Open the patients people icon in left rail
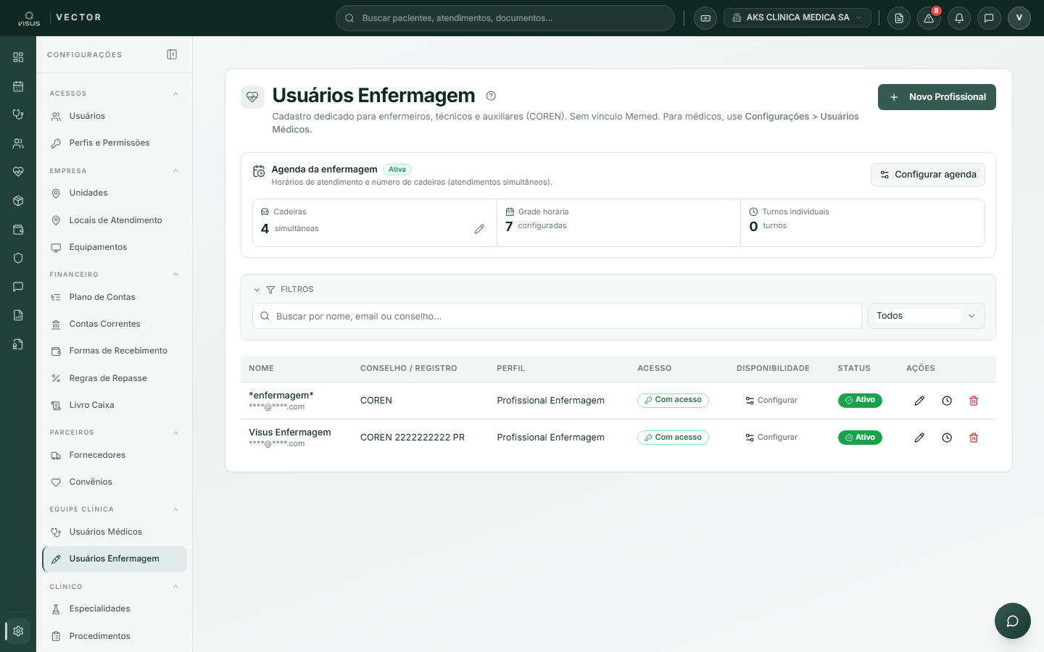Screen dimensions: 1044x652 coord(18,143)
